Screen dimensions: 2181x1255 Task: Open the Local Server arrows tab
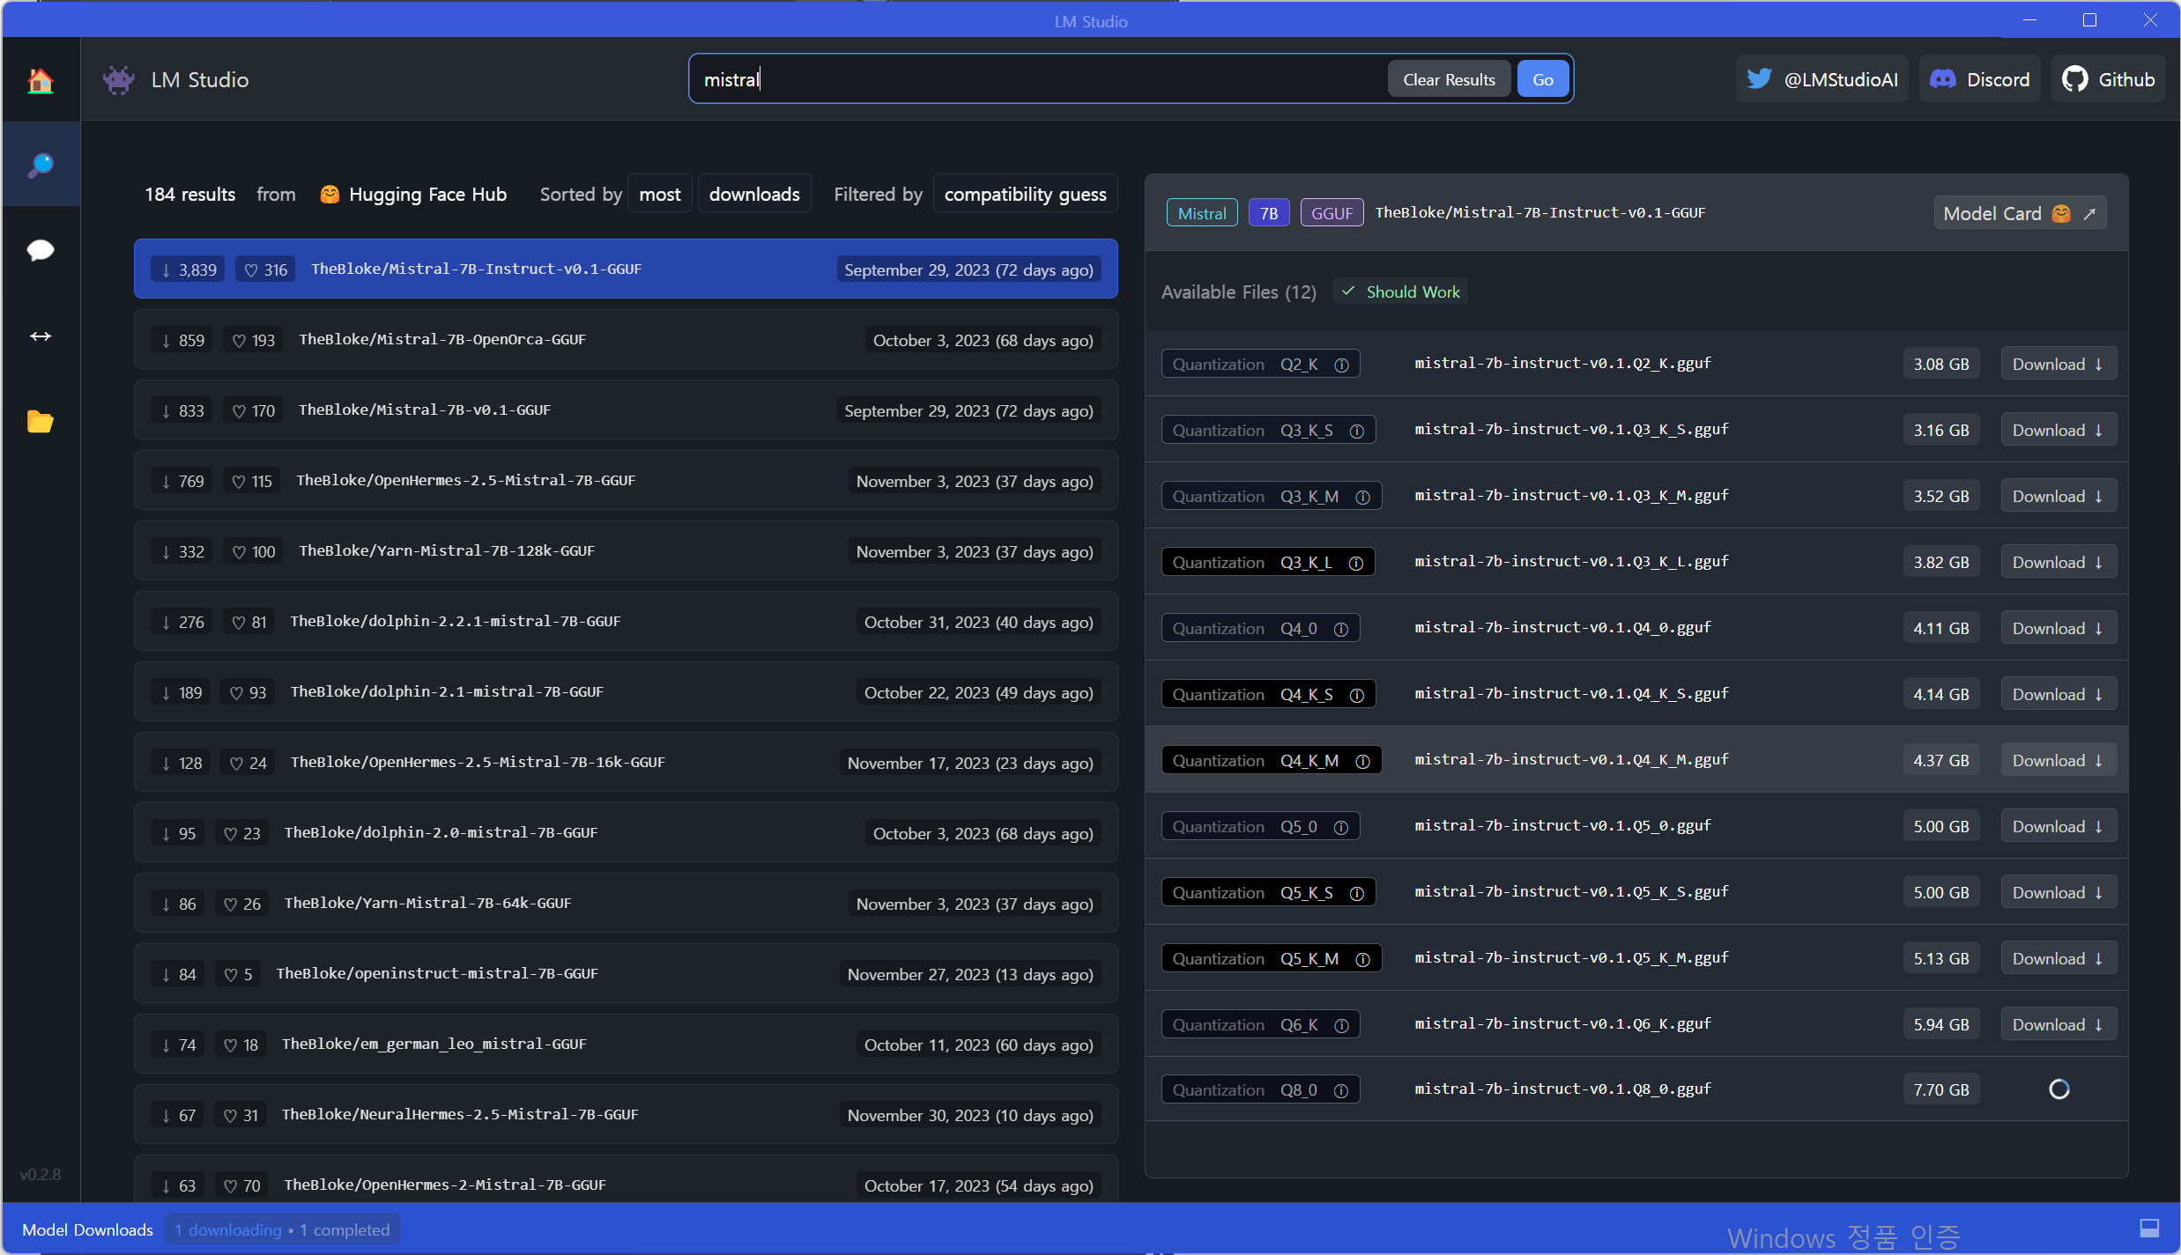(41, 336)
